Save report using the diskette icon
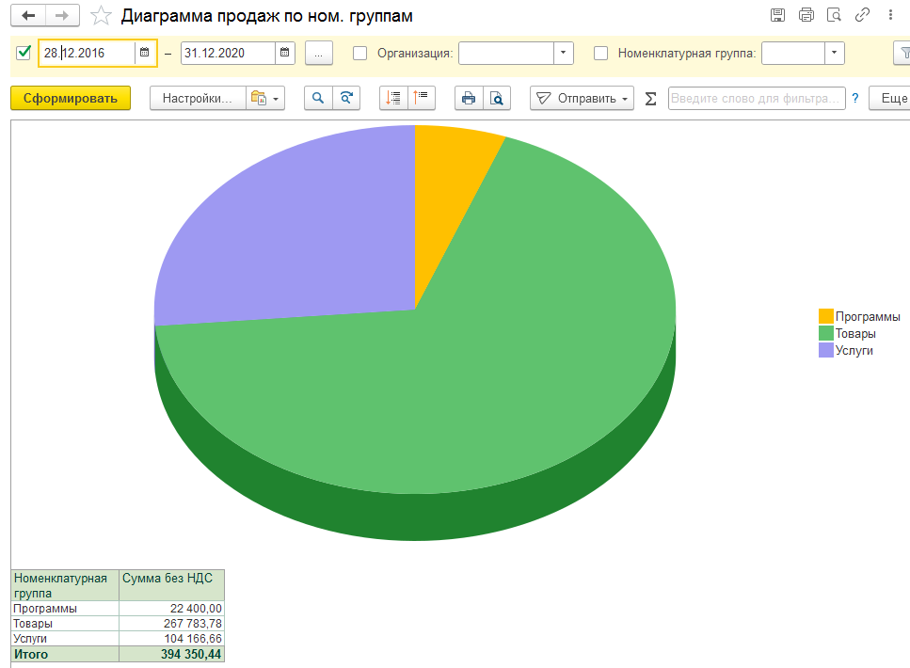 click(777, 15)
